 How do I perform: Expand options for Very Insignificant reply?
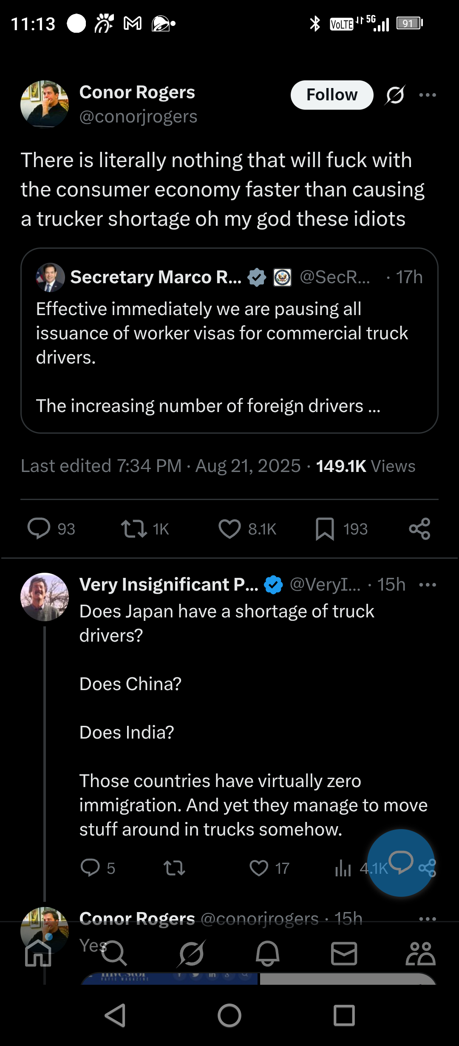pos(428,585)
